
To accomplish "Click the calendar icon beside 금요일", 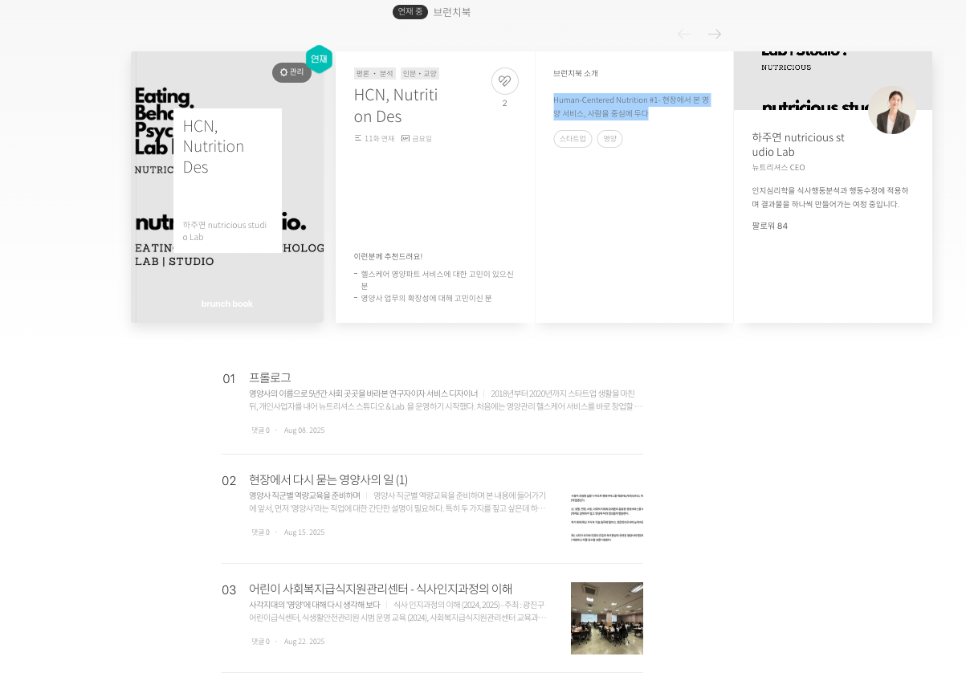I will 404,137.
